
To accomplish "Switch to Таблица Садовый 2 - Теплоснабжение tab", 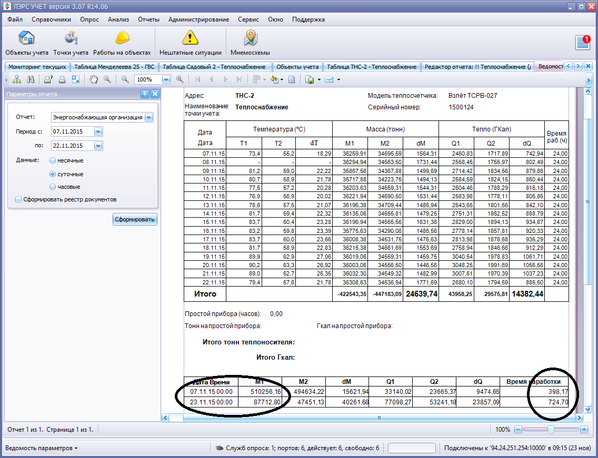I will [215, 67].
